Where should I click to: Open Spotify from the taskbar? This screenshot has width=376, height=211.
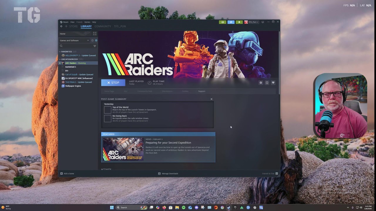pyautogui.click(x=184, y=207)
